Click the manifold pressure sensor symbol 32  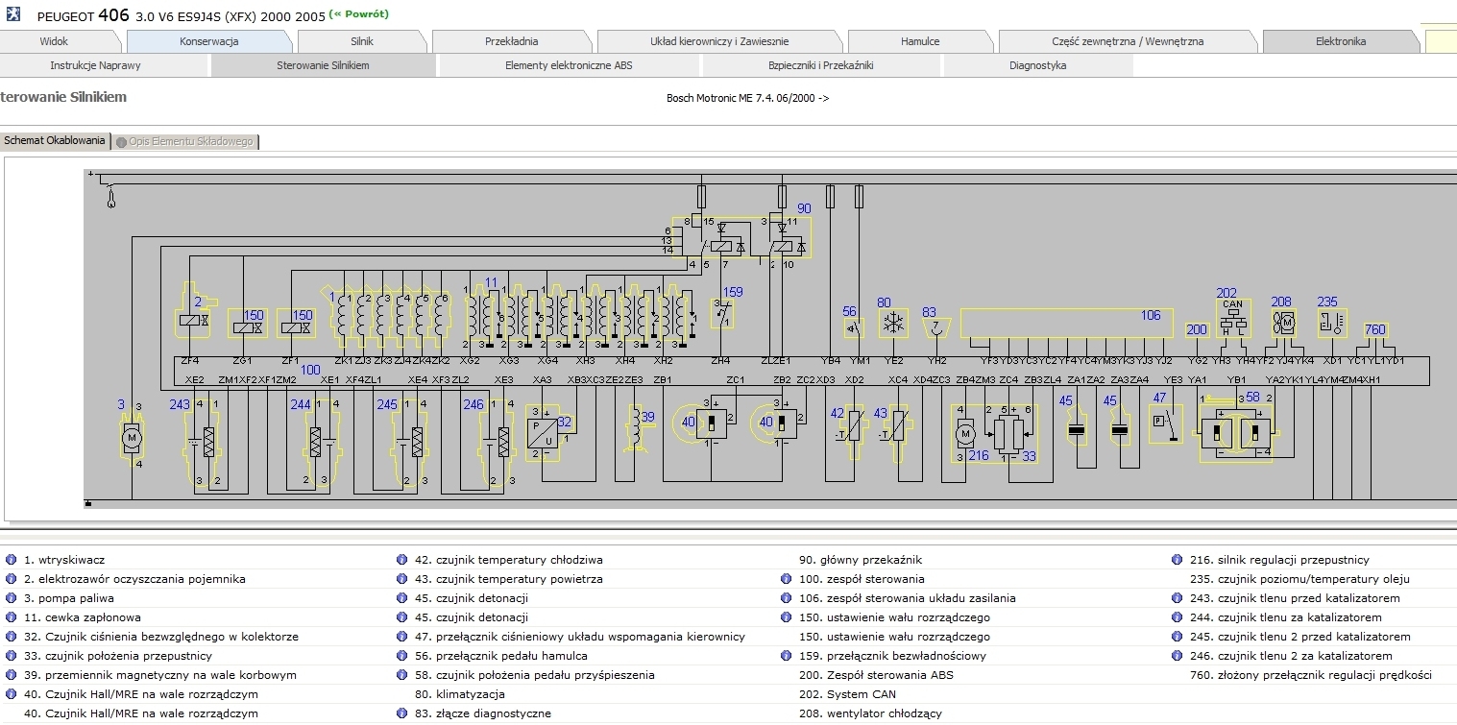point(543,434)
